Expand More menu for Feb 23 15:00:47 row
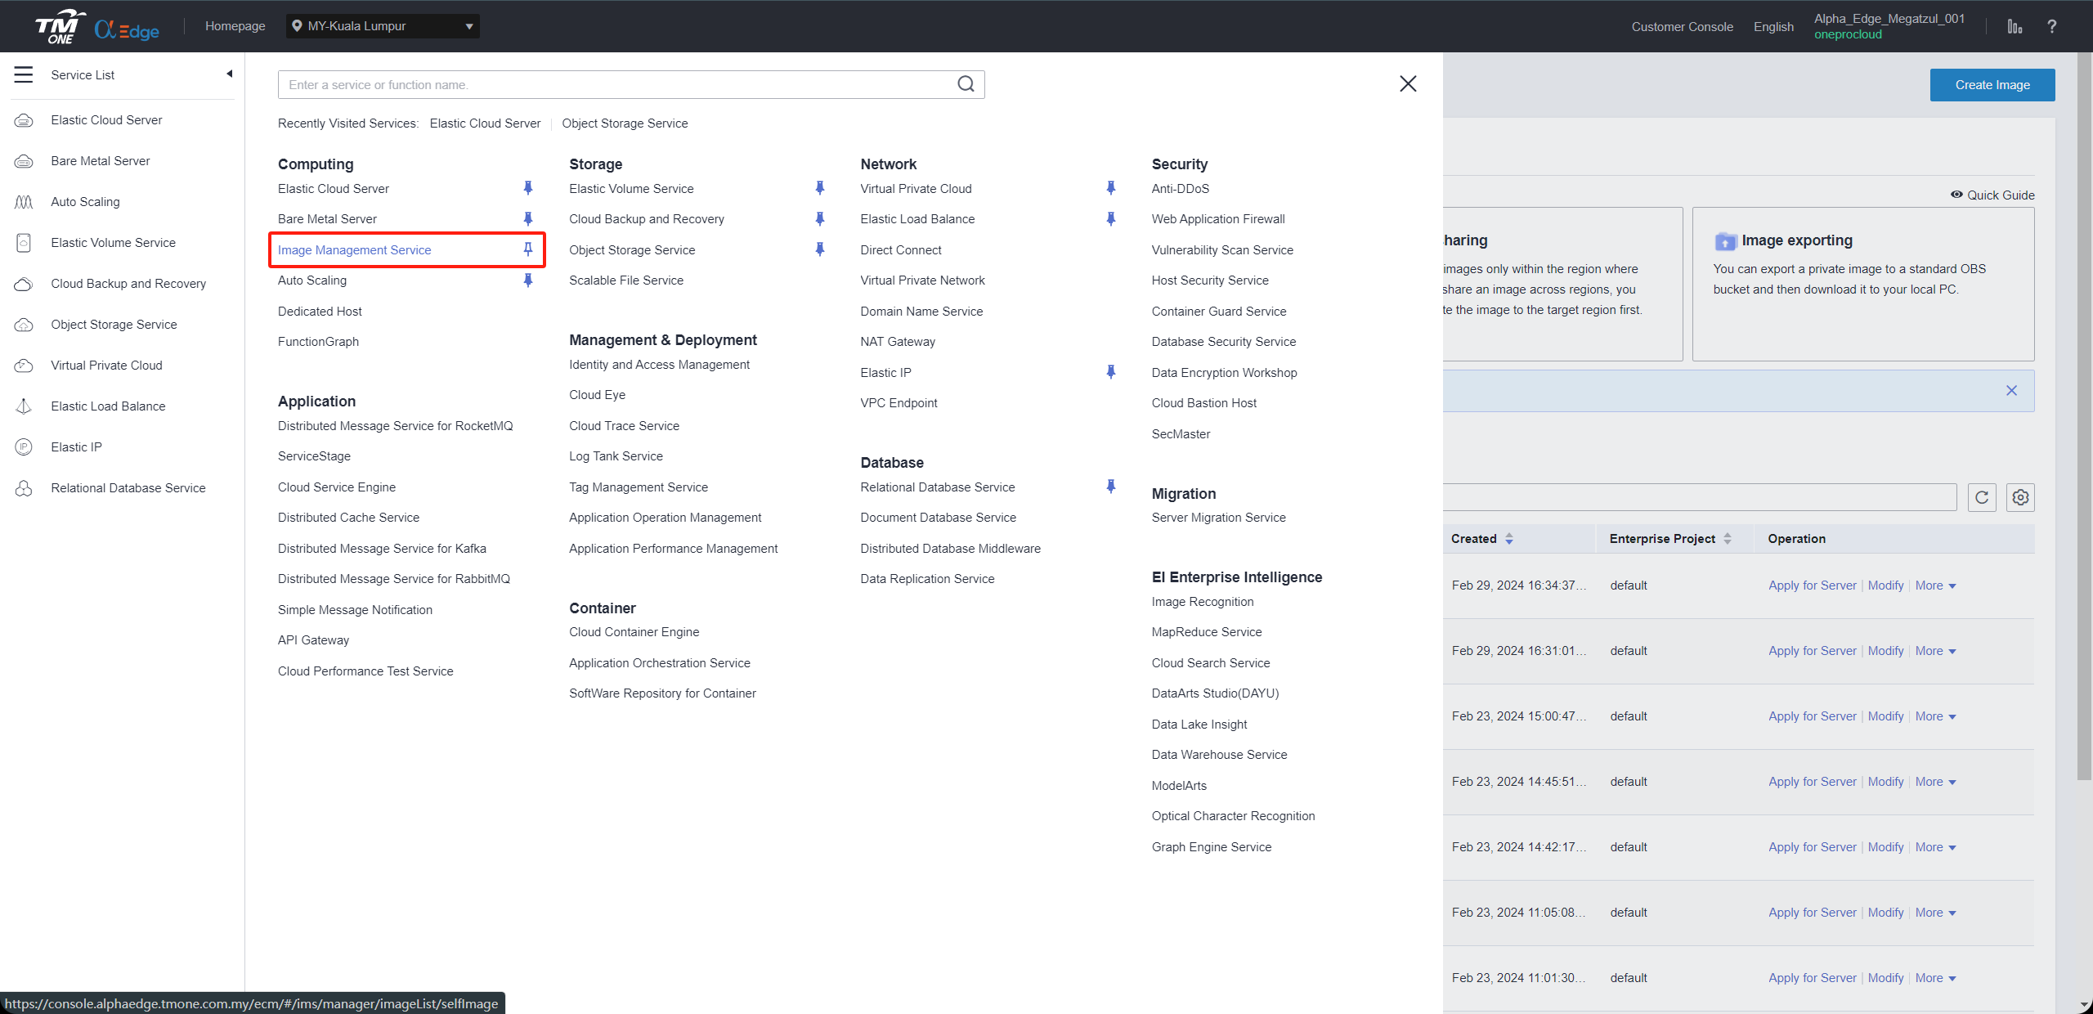This screenshot has width=2093, height=1014. point(1935,716)
